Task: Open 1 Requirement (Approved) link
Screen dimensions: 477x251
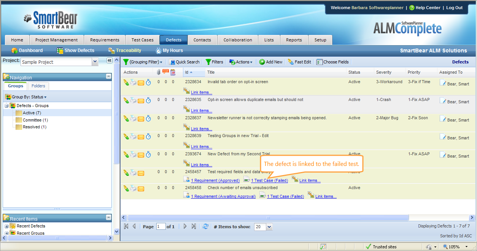Action: [x=215, y=181]
